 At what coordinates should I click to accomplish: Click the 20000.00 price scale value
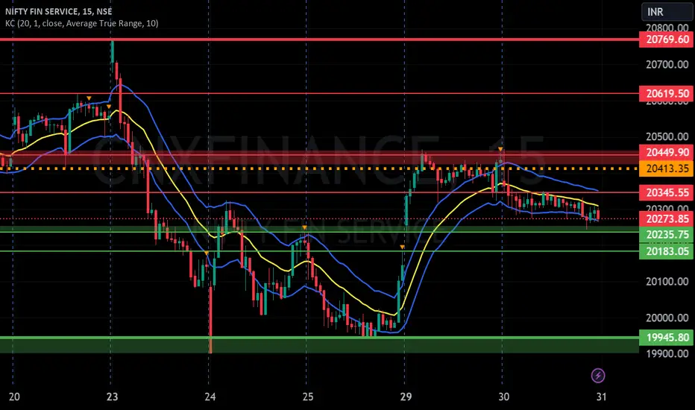pyautogui.click(x=667, y=318)
